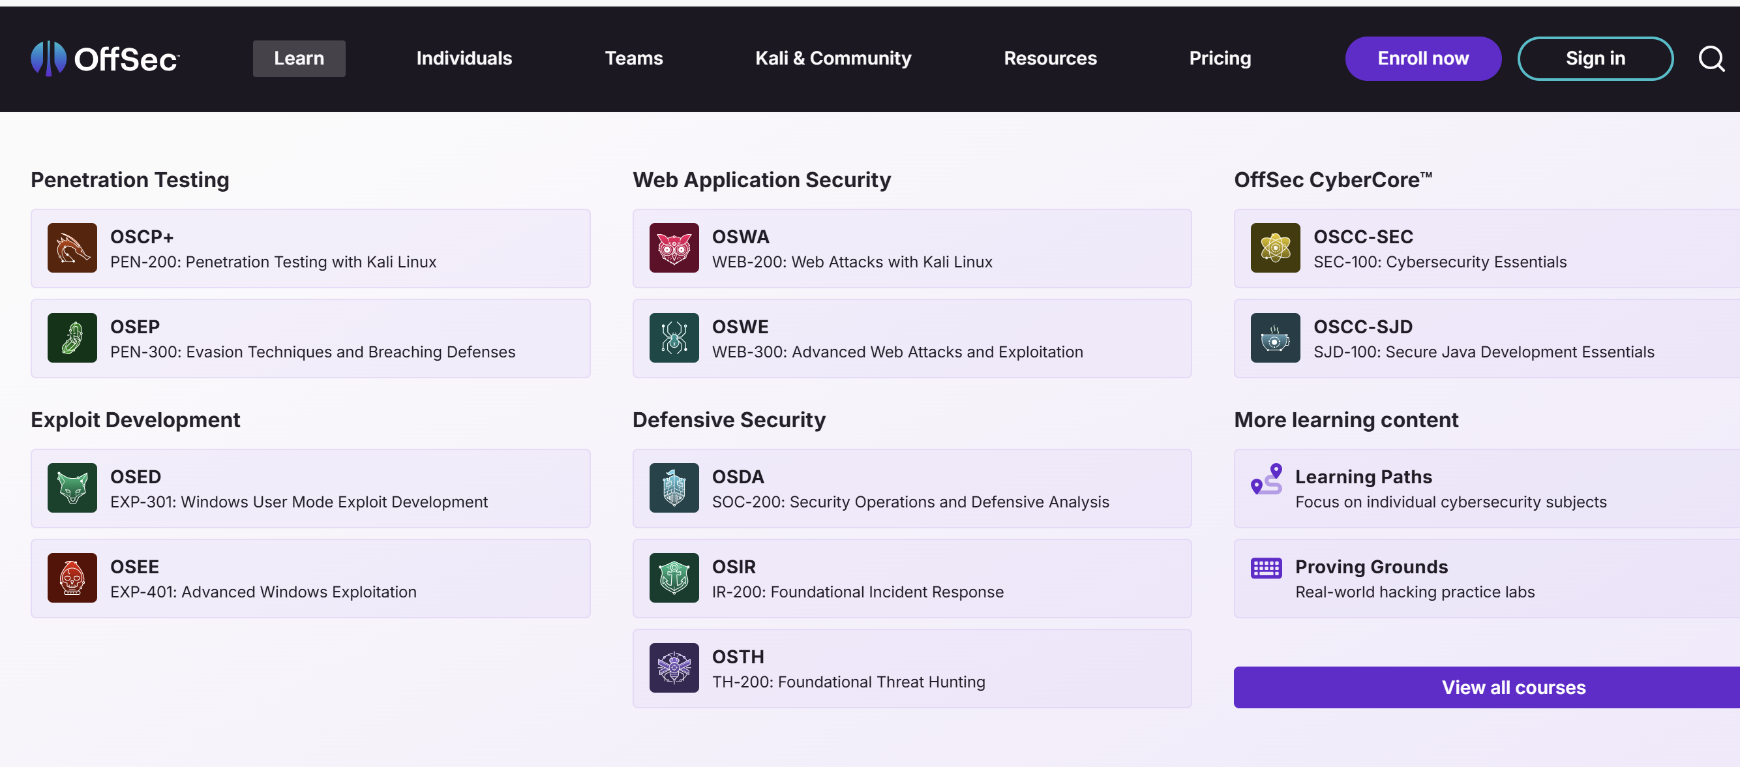Click the OSIR anchor shield icon
The width and height of the screenshot is (1740, 767).
pyautogui.click(x=674, y=578)
